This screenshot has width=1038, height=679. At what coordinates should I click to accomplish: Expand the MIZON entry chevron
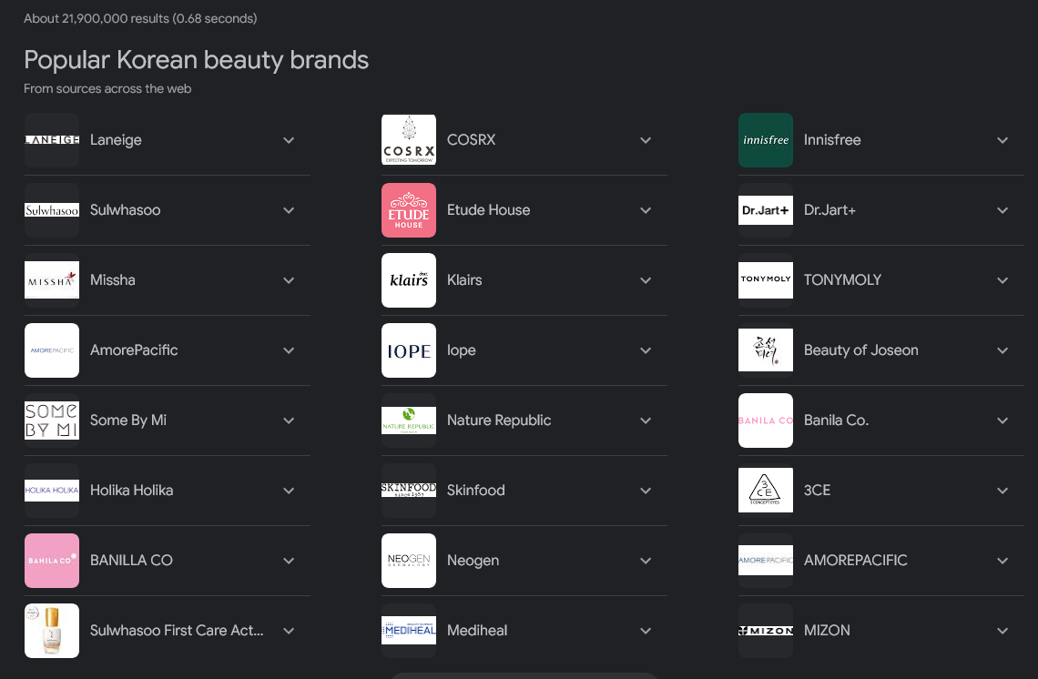point(1002,631)
